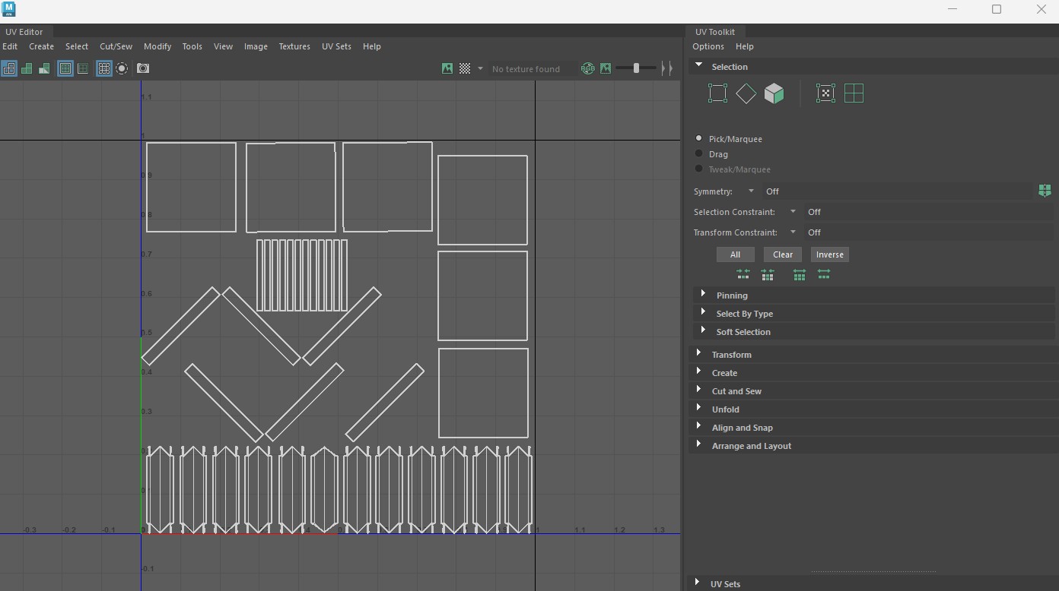Select the Pick/Marquee radio button
Screen dimensions: 1059x591
(698, 138)
